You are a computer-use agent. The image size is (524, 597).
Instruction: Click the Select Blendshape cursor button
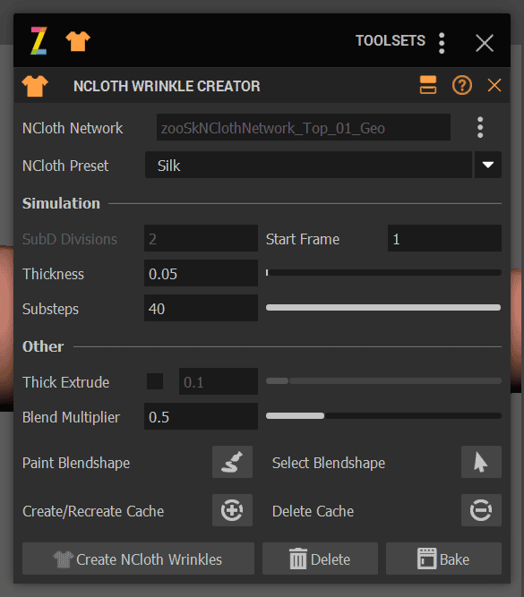tap(481, 462)
